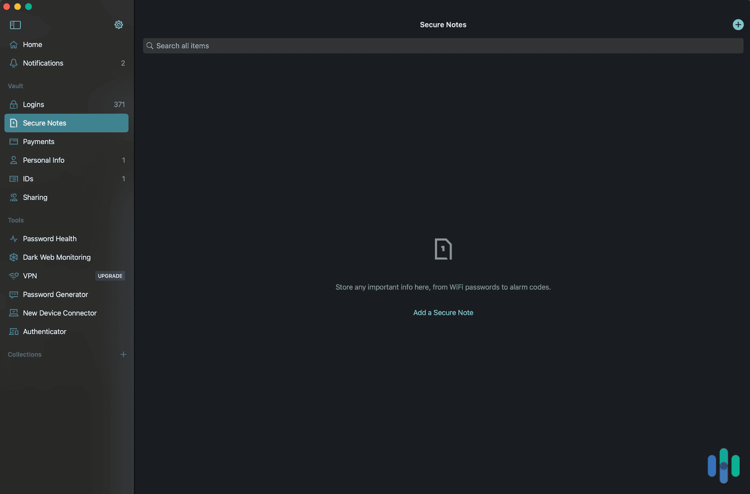Click the Dashlane logo bottom right

tap(723, 465)
